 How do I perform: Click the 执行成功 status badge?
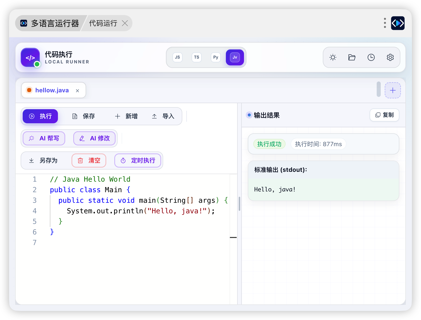tap(269, 144)
